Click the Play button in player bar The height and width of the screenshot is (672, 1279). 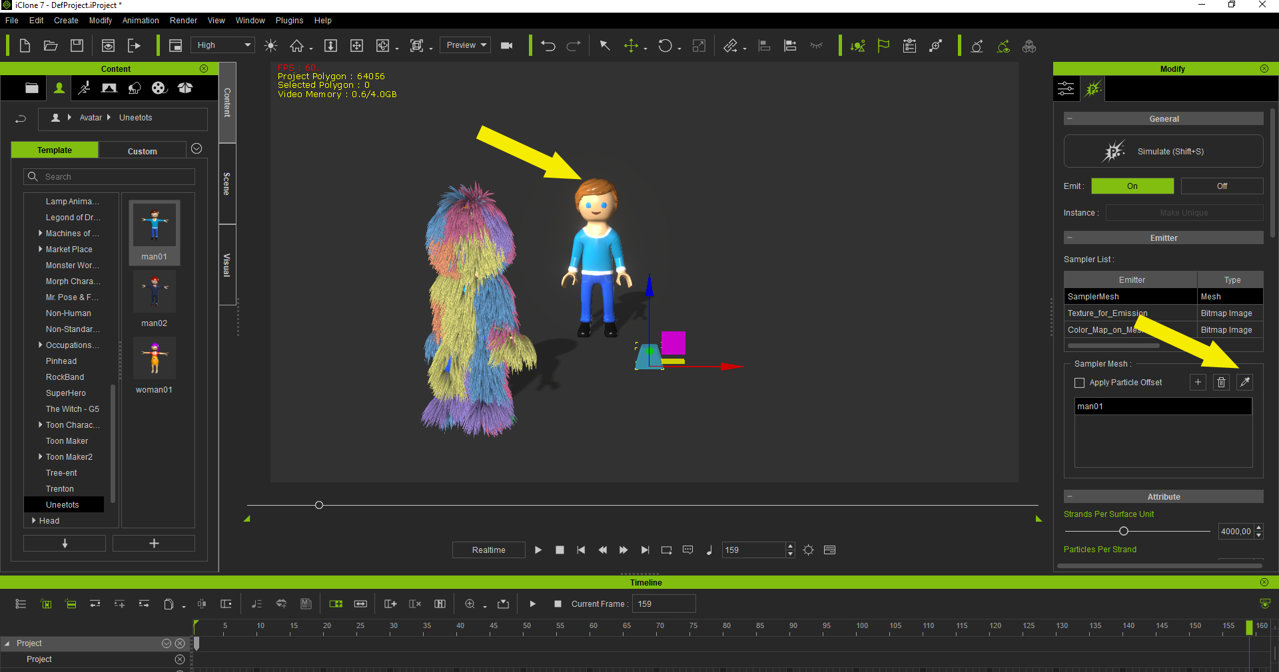[x=538, y=550]
